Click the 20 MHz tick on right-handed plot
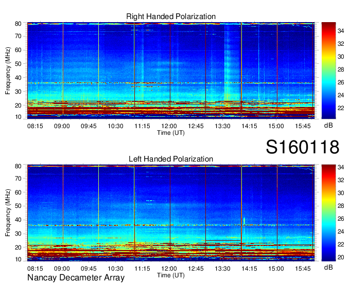Viewport: 350px width, 284px height. pos(18,105)
